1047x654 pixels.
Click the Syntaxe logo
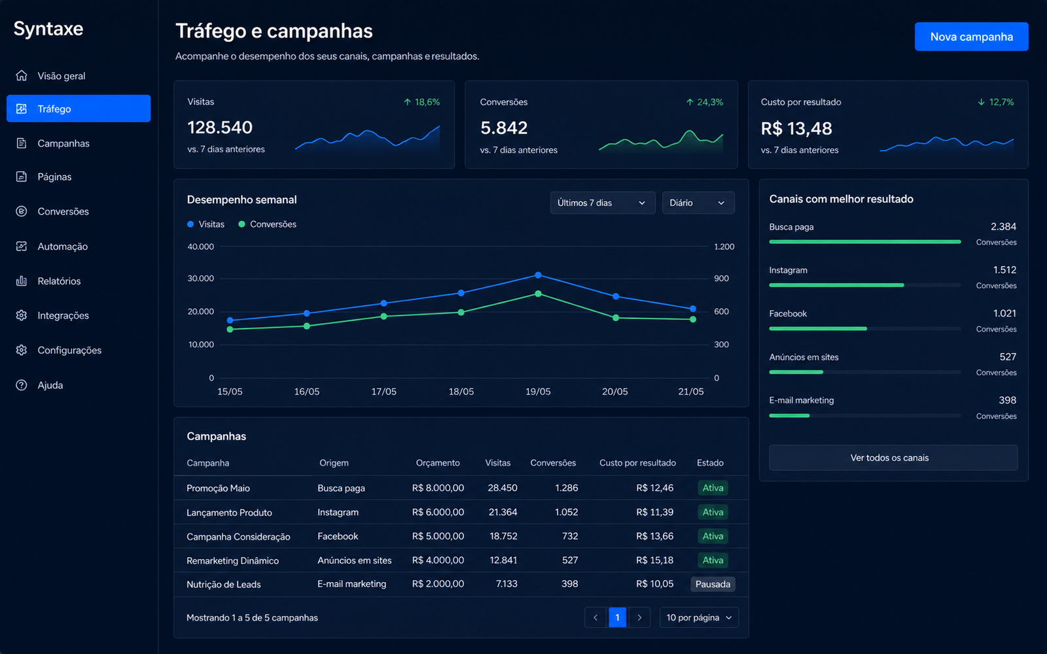click(48, 29)
